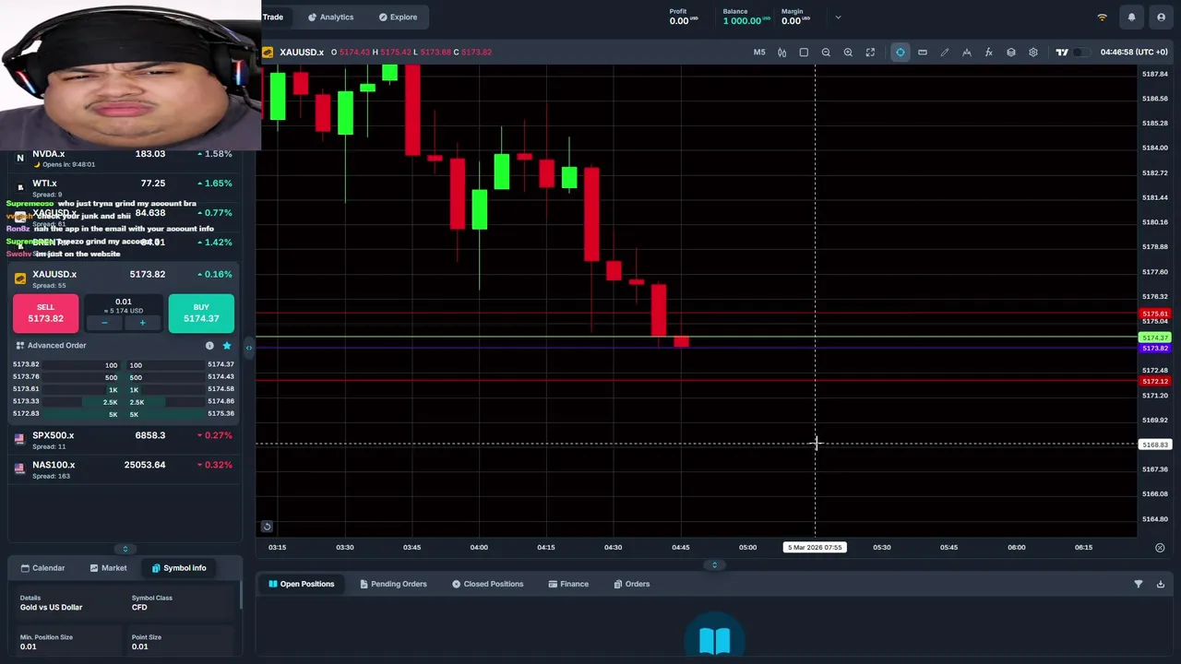This screenshot has height=664, width=1181.
Task: Open the Market tab
Action: coord(108,568)
